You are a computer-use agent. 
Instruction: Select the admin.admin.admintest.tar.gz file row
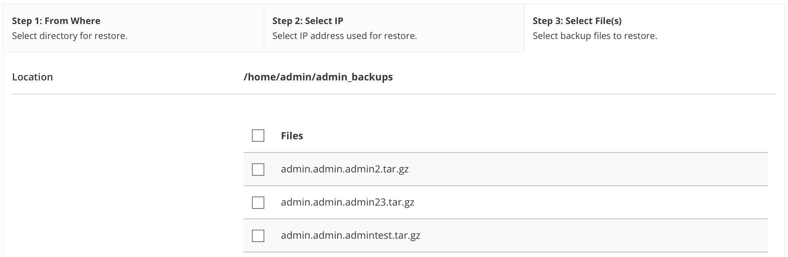coord(350,235)
